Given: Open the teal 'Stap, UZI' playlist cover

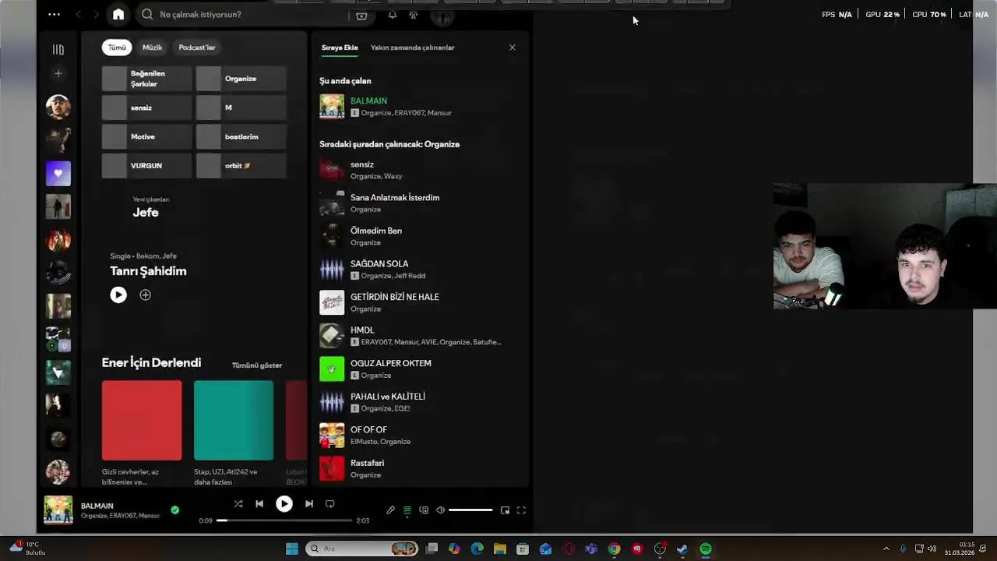Looking at the screenshot, I should [234, 421].
